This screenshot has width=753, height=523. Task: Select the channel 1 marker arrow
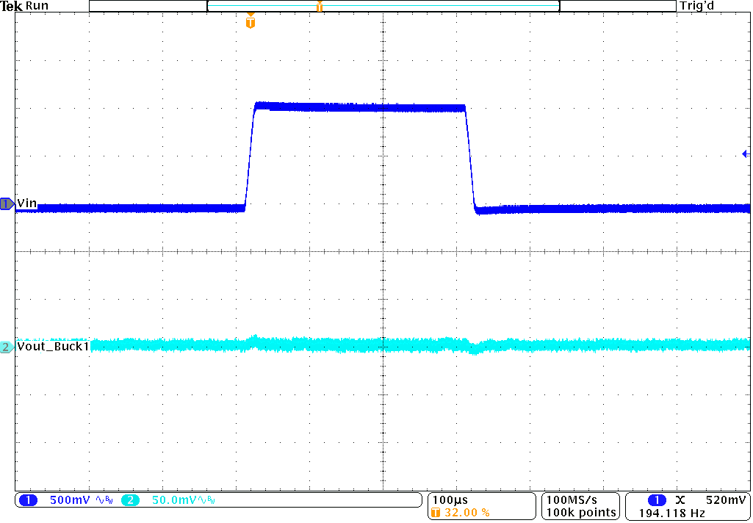point(6,205)
